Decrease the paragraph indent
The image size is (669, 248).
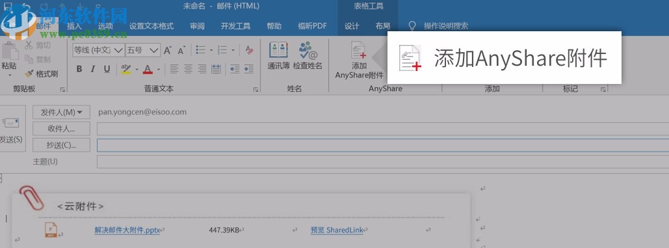(234, 69)
